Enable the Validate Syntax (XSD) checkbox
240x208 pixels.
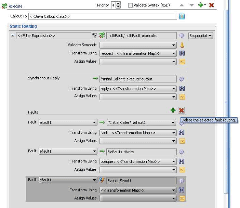pyautogui.click(x=130, y=5)
